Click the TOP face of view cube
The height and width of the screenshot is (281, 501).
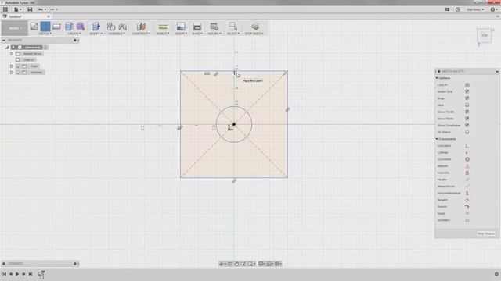[x=485, y=36]
